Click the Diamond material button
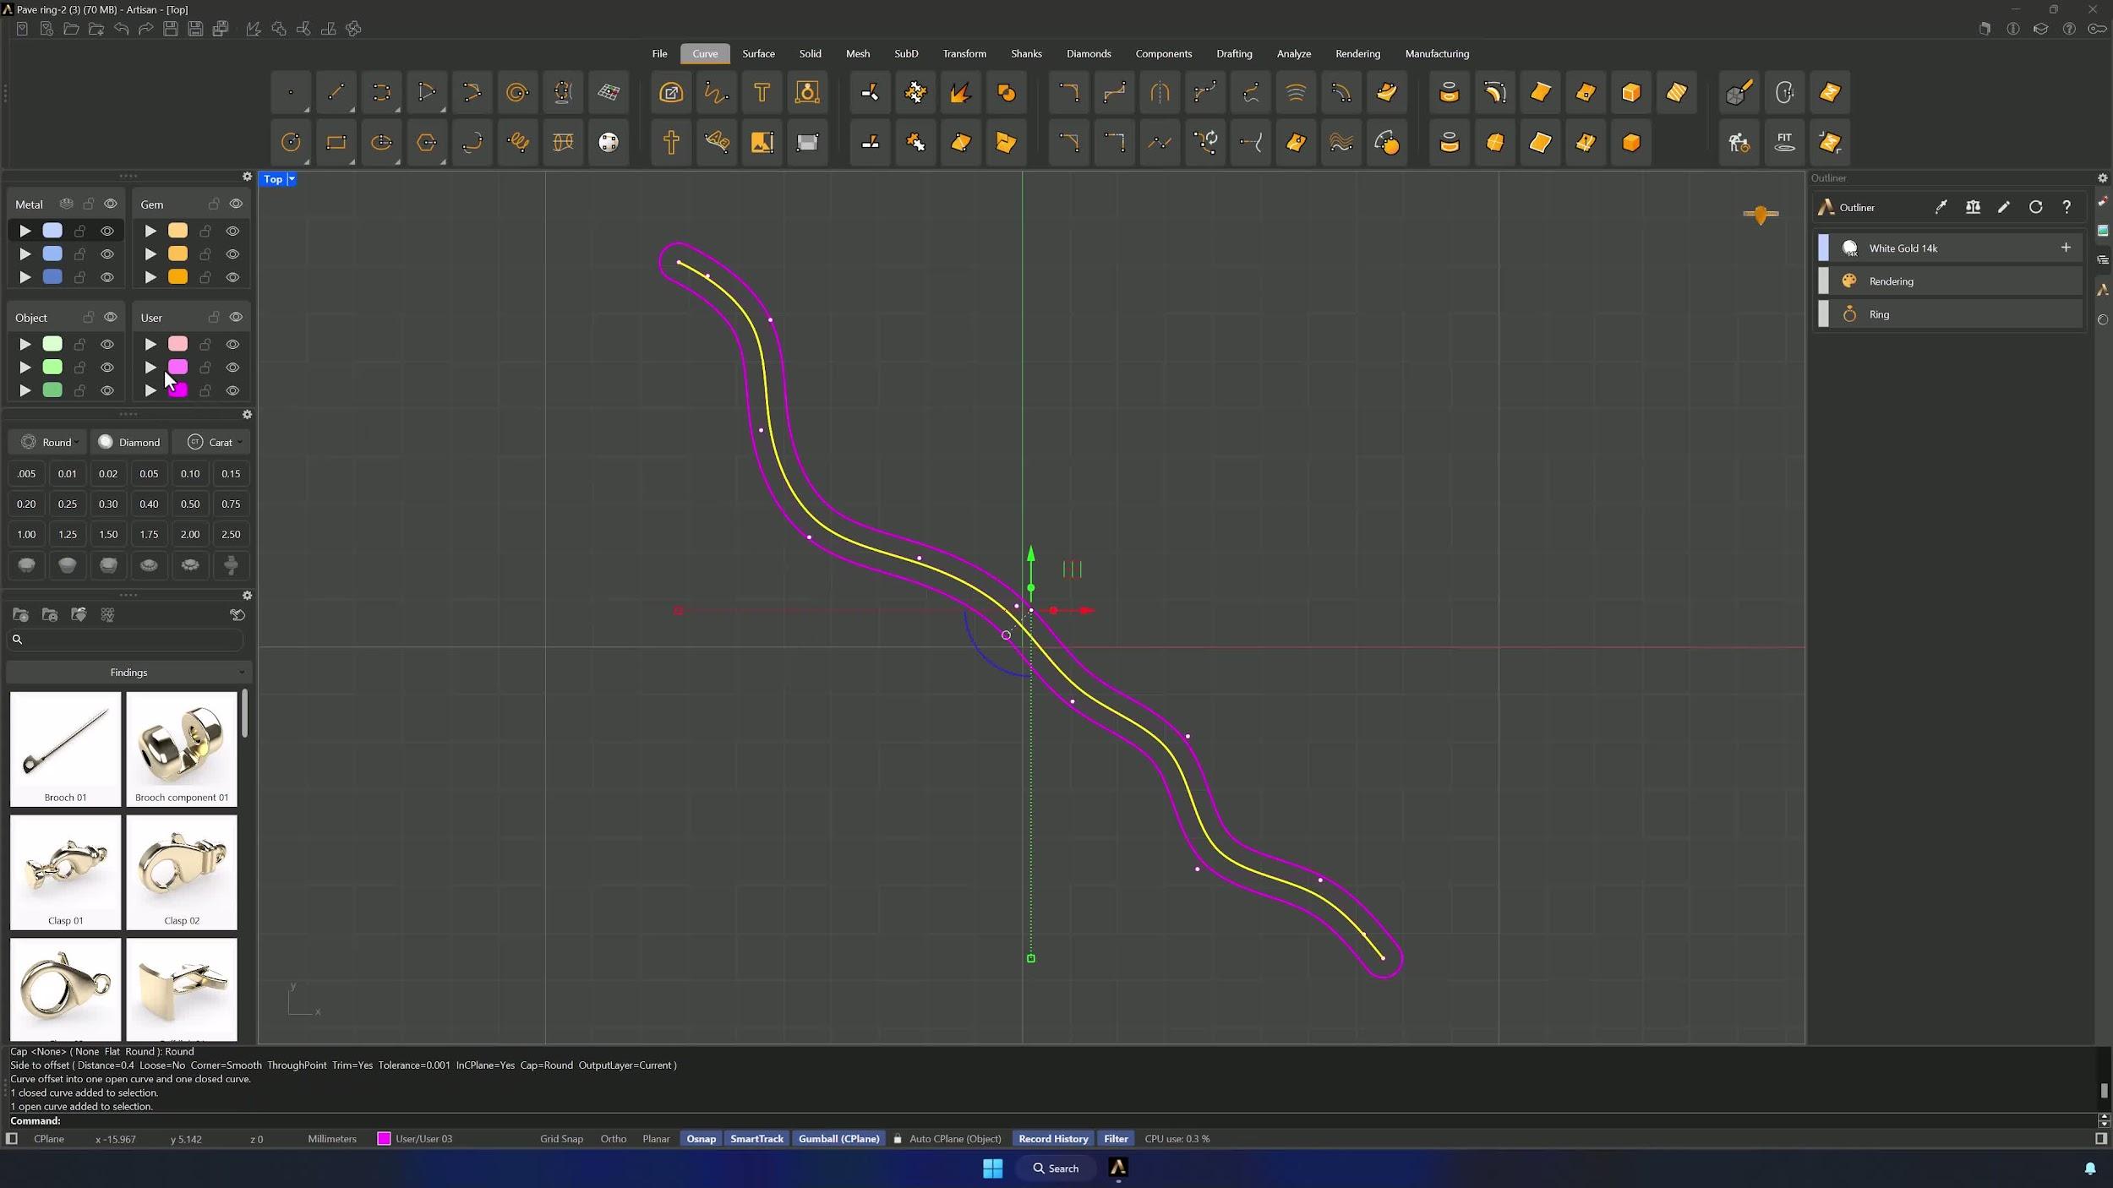Image resolution: width=2113 pixels, height=1188 pixels. point(129,442)
